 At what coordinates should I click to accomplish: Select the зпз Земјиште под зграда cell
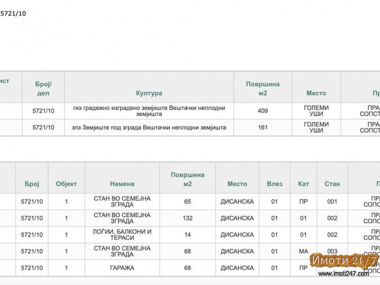[x=149, y=127]
